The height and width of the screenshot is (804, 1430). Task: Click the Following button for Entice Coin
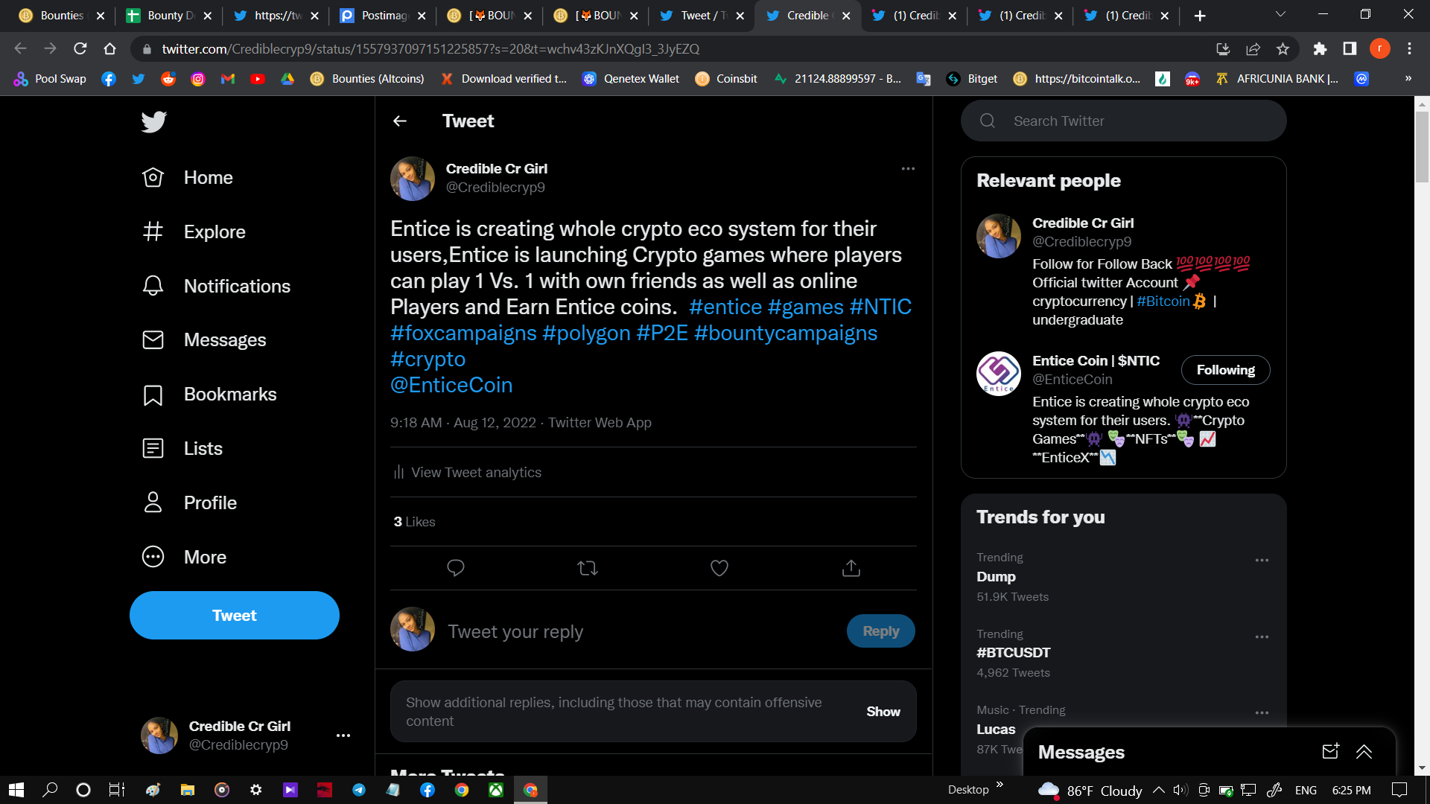[x=1226, y=370]
